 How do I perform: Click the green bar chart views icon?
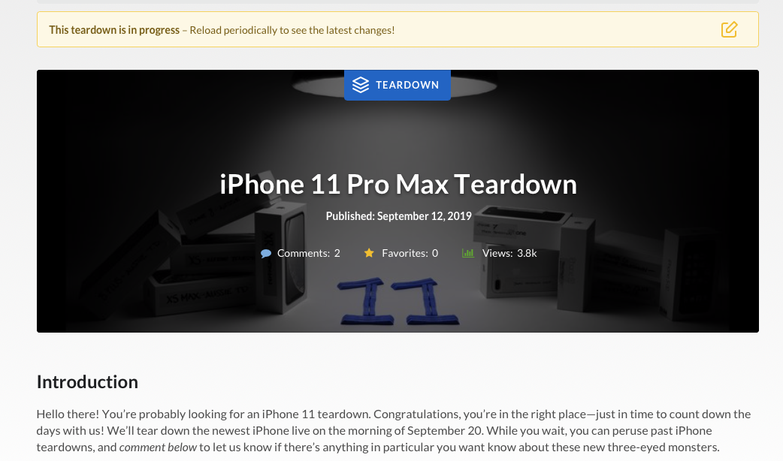pos(468,253)
